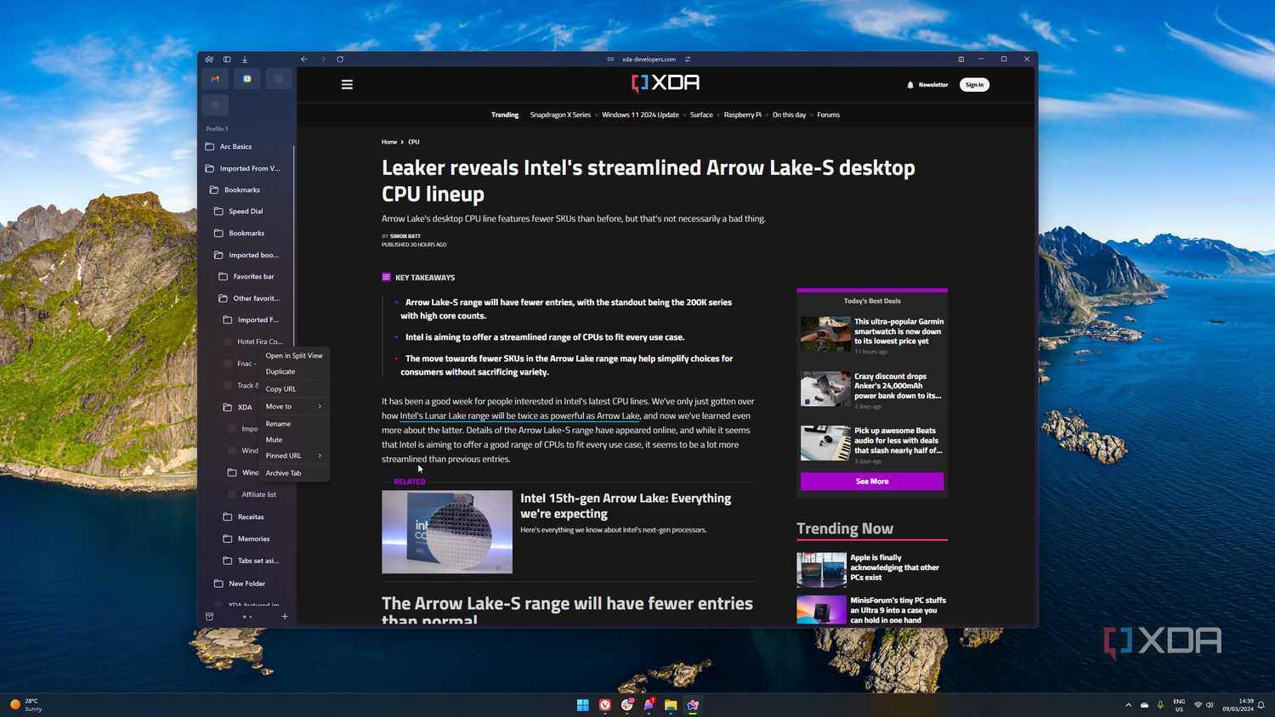Screen dimensions: 1275x717
Task: Click Mute in the context menu
Action: click(294, 440)
